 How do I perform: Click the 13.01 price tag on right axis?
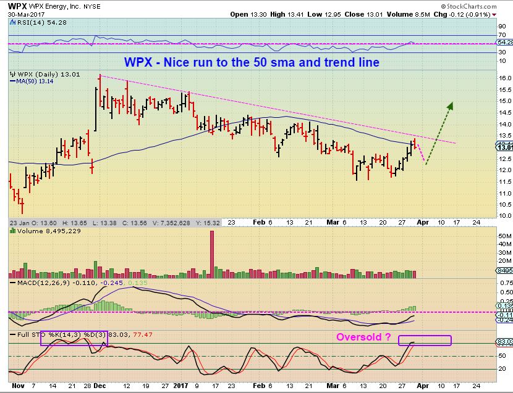pyautogui.click(x=505, y=147)
